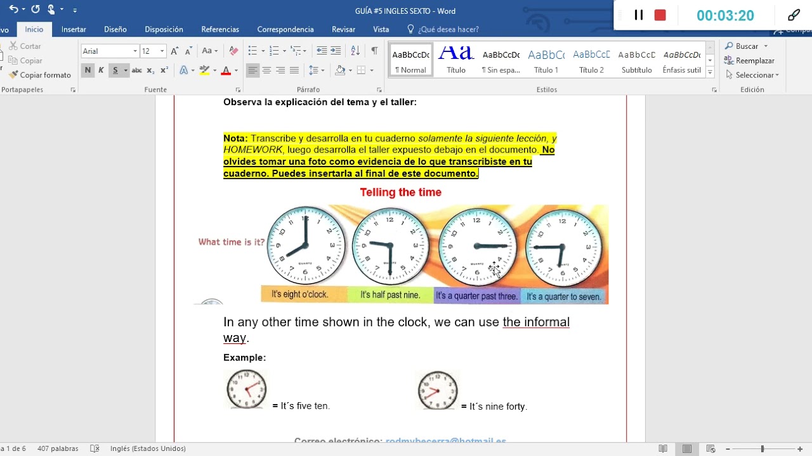Insert a bulleted list

coord(252,51)
